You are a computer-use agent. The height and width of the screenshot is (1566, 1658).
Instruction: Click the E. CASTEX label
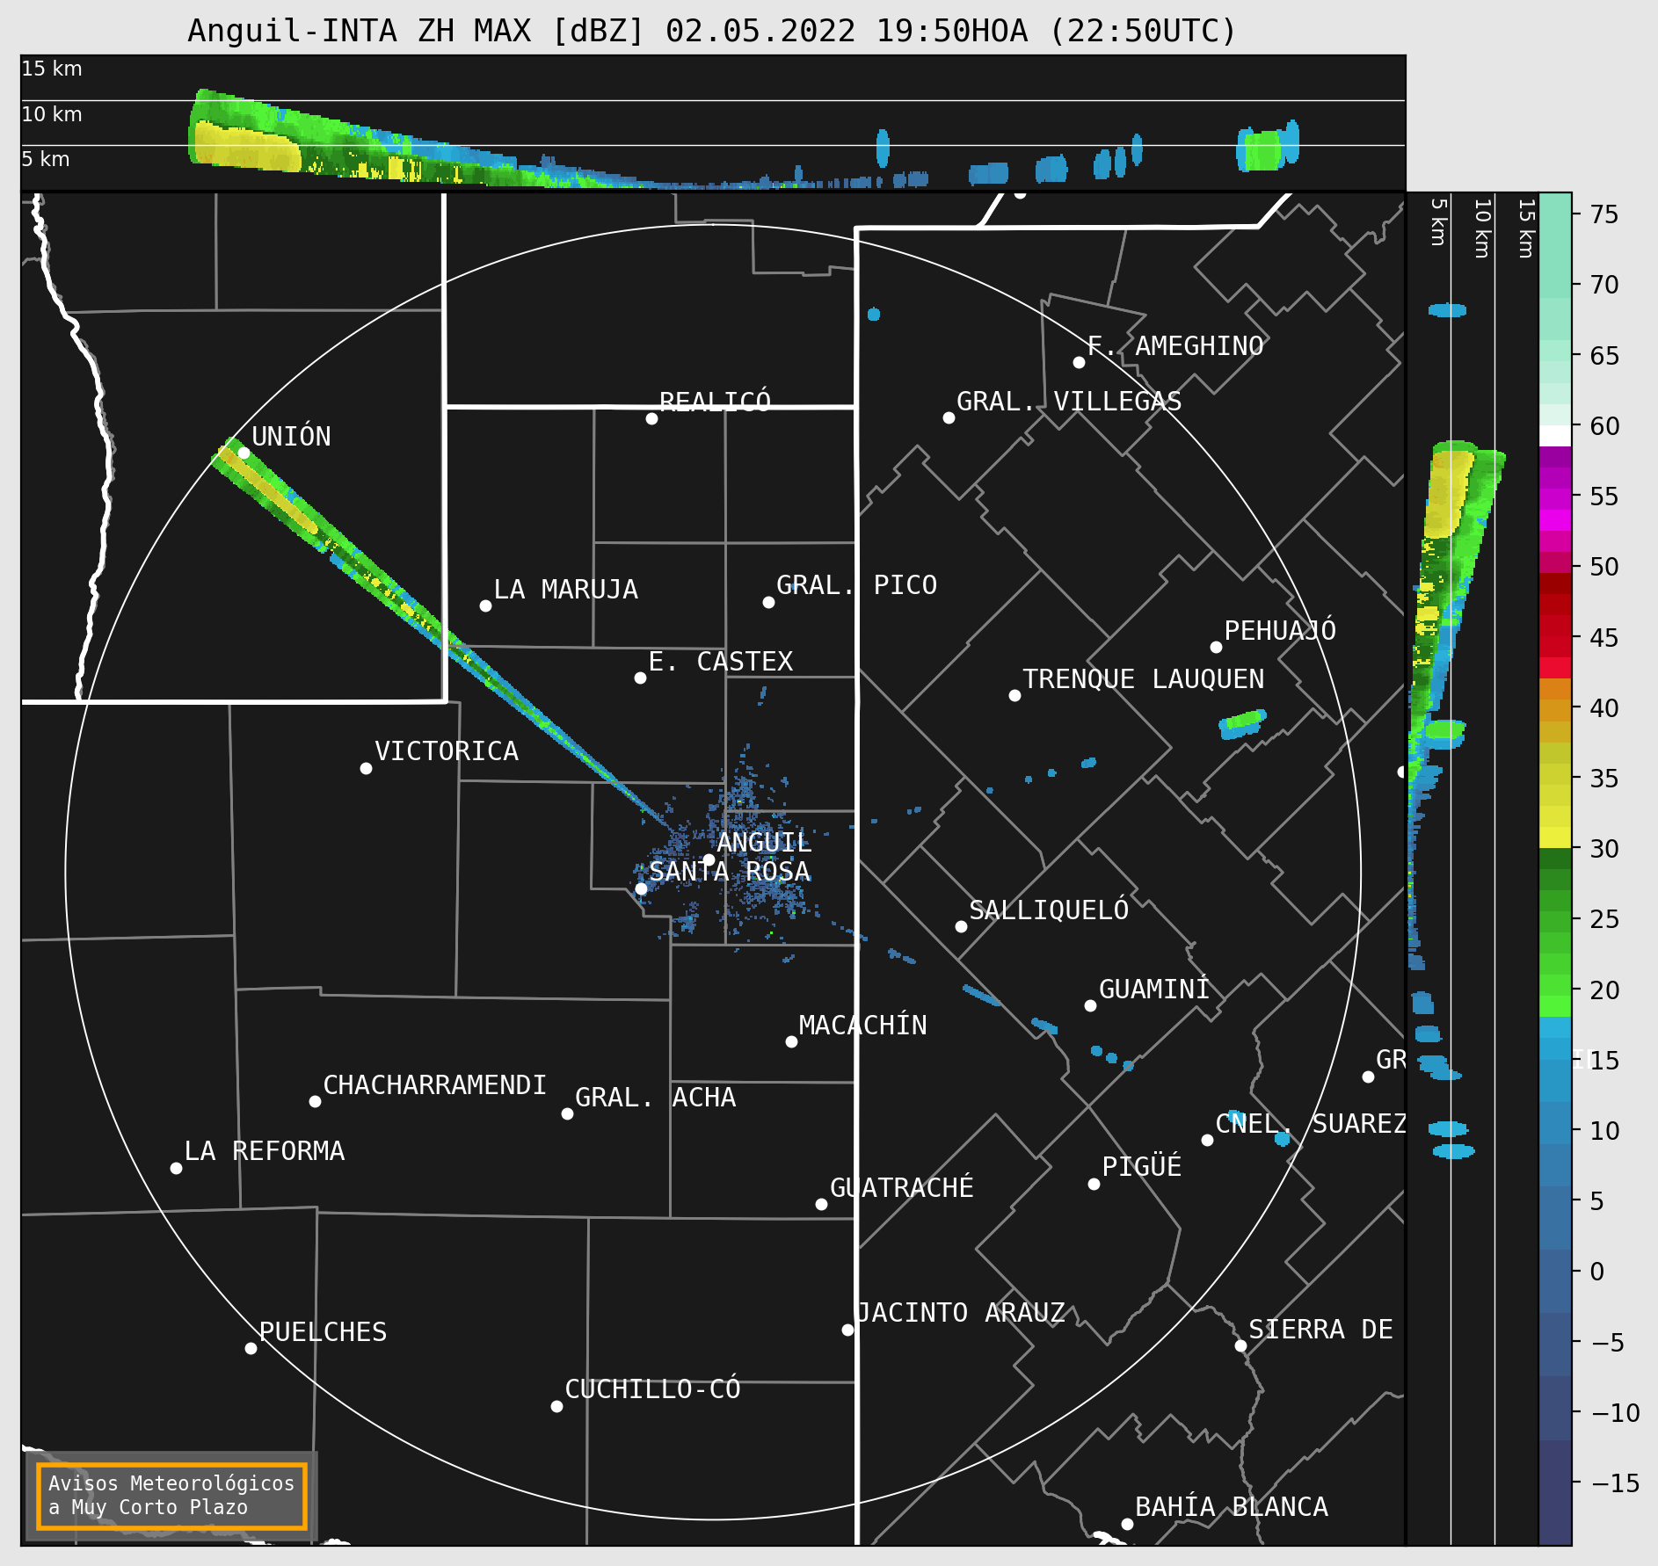(721, 662)
